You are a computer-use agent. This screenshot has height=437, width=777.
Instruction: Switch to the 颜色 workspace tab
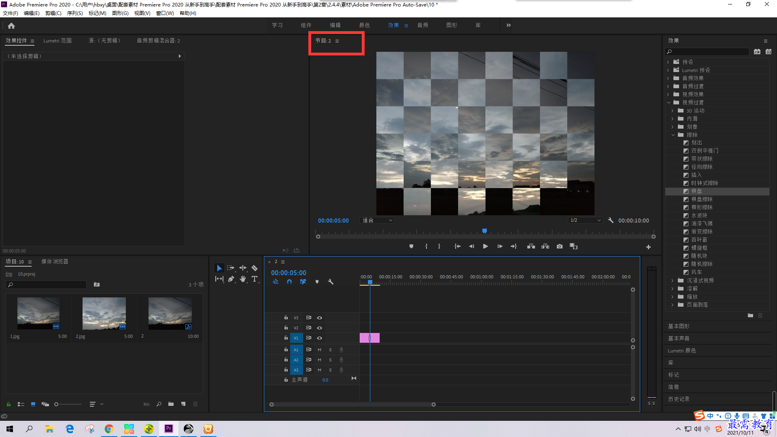(364, 25)
